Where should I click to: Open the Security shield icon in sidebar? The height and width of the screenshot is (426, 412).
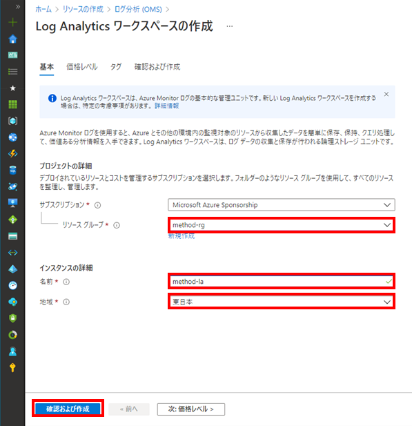(12, 318)
